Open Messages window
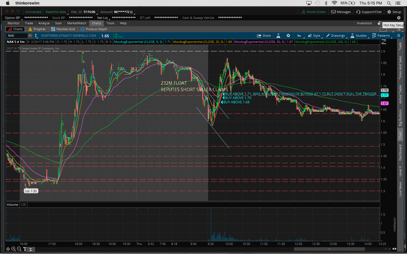Viewport: 407px width, 254px height. click(x=341, y=12)
